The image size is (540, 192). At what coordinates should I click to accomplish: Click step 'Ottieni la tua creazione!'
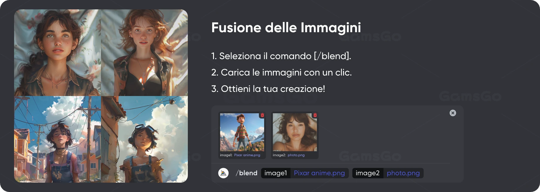click(x=268, y=89)
